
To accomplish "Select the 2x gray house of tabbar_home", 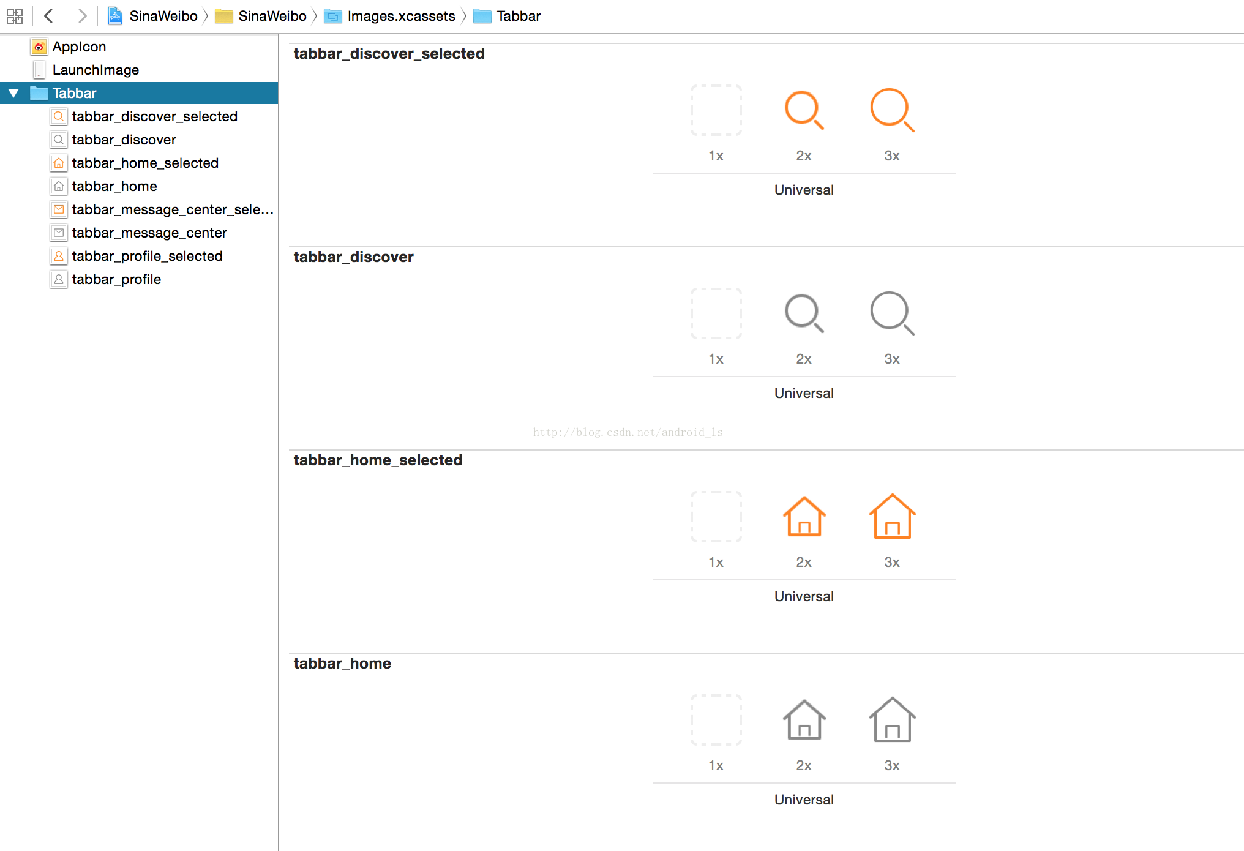I will (x=804, y=720).
